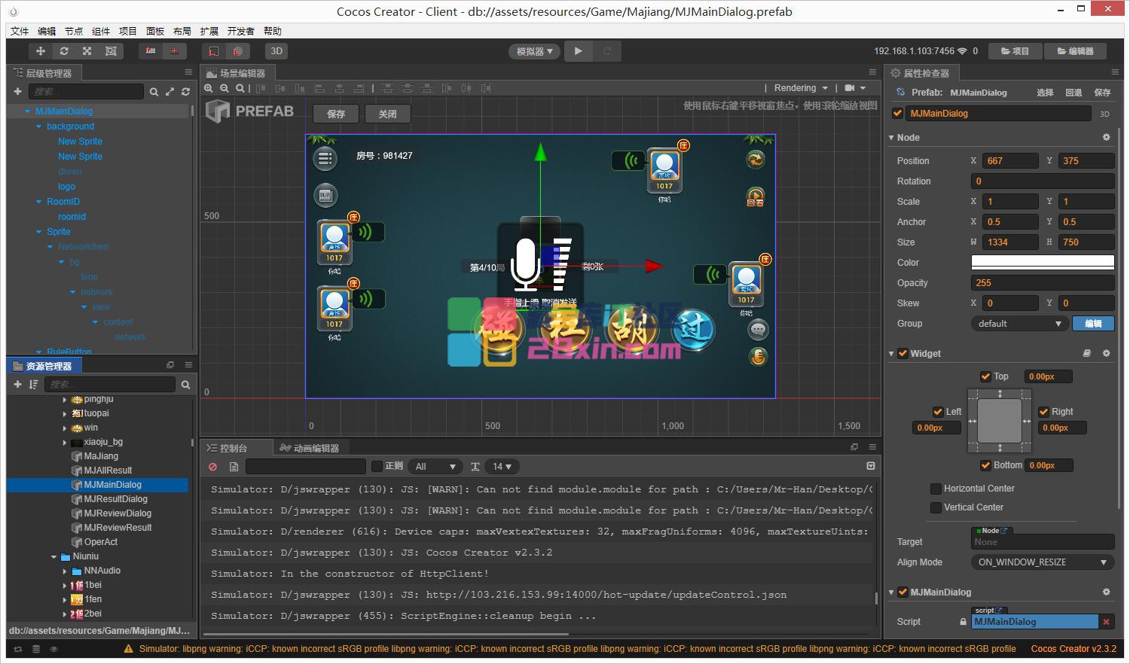1130x664 pixels.
Task: Open the simulator platform dropdown
Action: [534, 51]
